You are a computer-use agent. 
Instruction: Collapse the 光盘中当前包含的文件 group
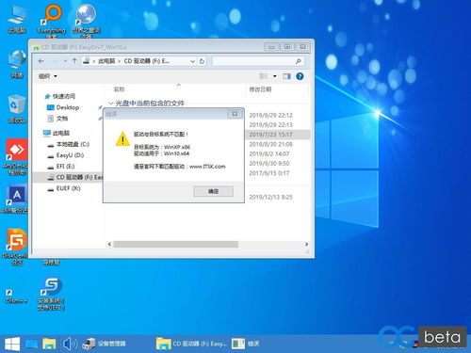click(110, 103)
